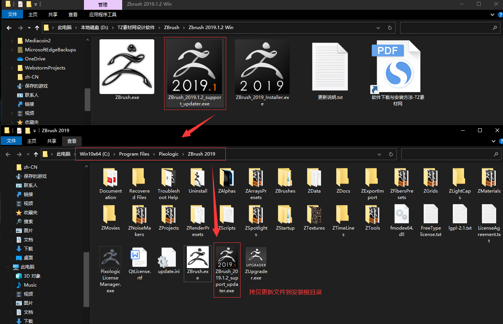Go up one level in ZBrush 2019 window
Image resolution: width=503 pixels, height=324 pixels.
coord(36,154)
